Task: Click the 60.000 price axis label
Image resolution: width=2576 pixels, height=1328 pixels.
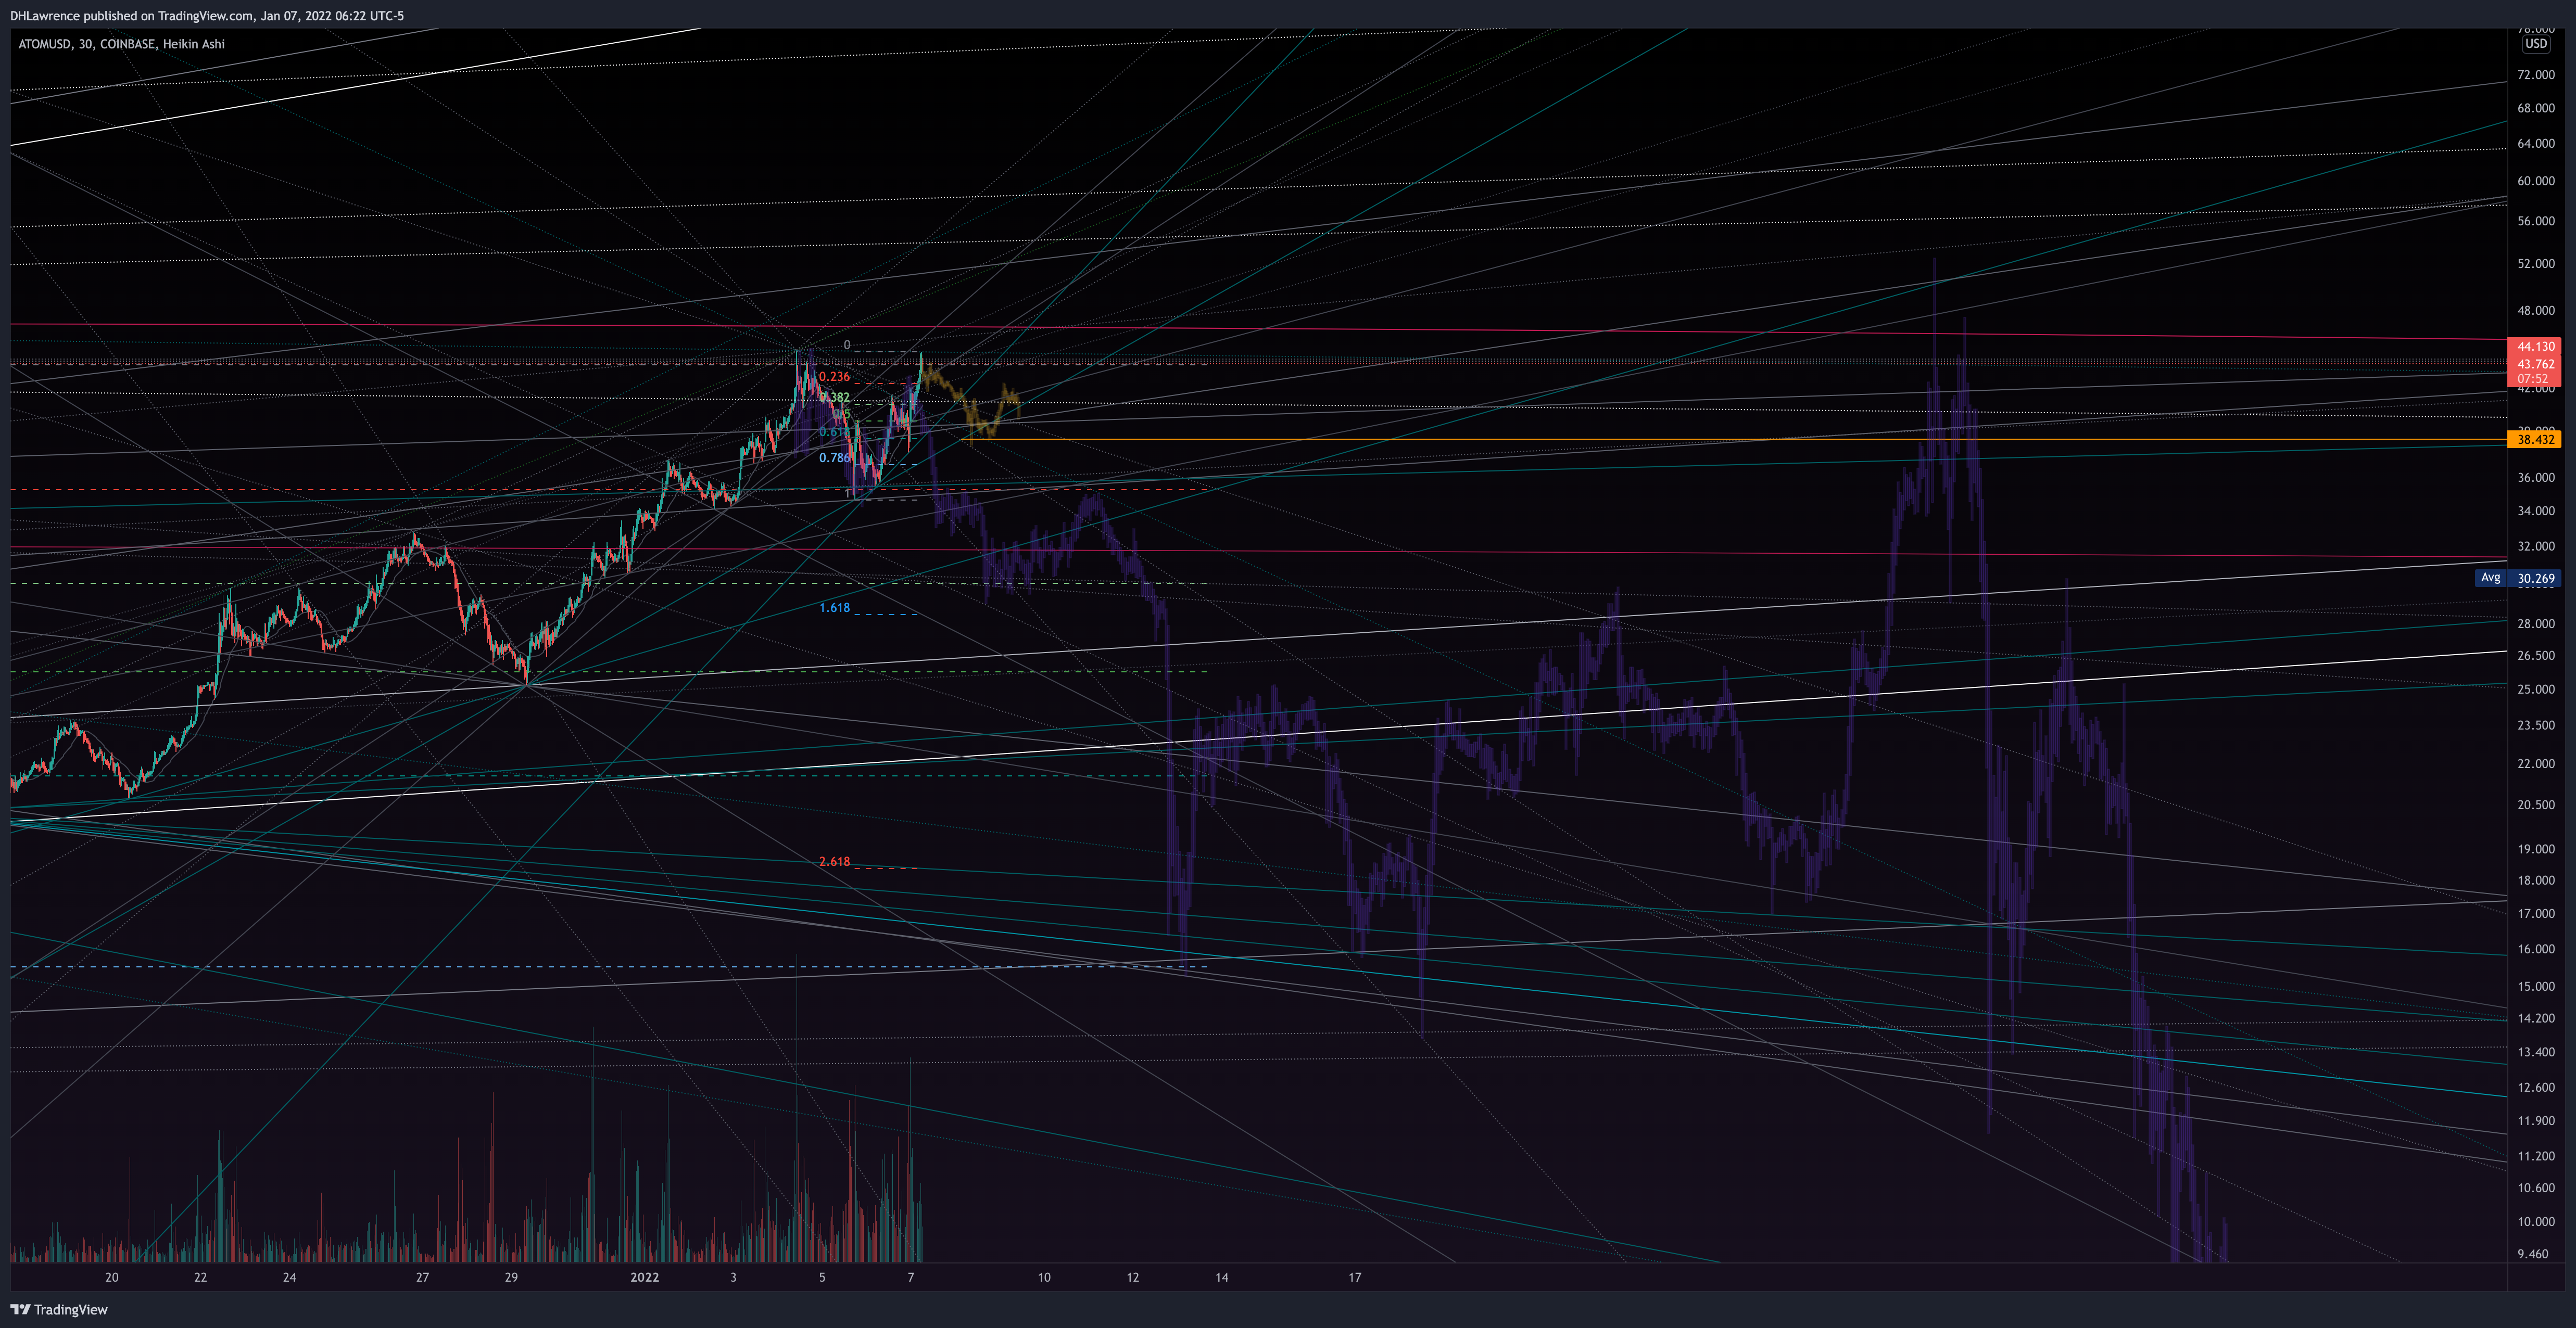Action: (2535, 181)
